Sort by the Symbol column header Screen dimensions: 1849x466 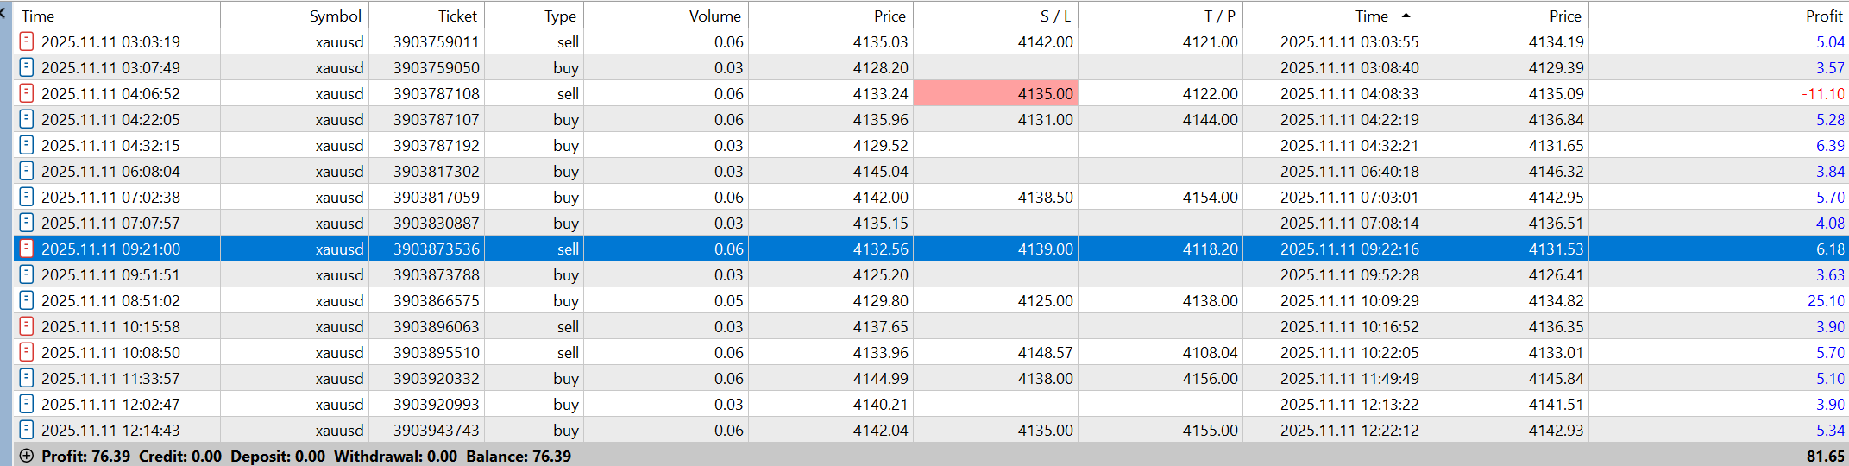tap(336, 16)
